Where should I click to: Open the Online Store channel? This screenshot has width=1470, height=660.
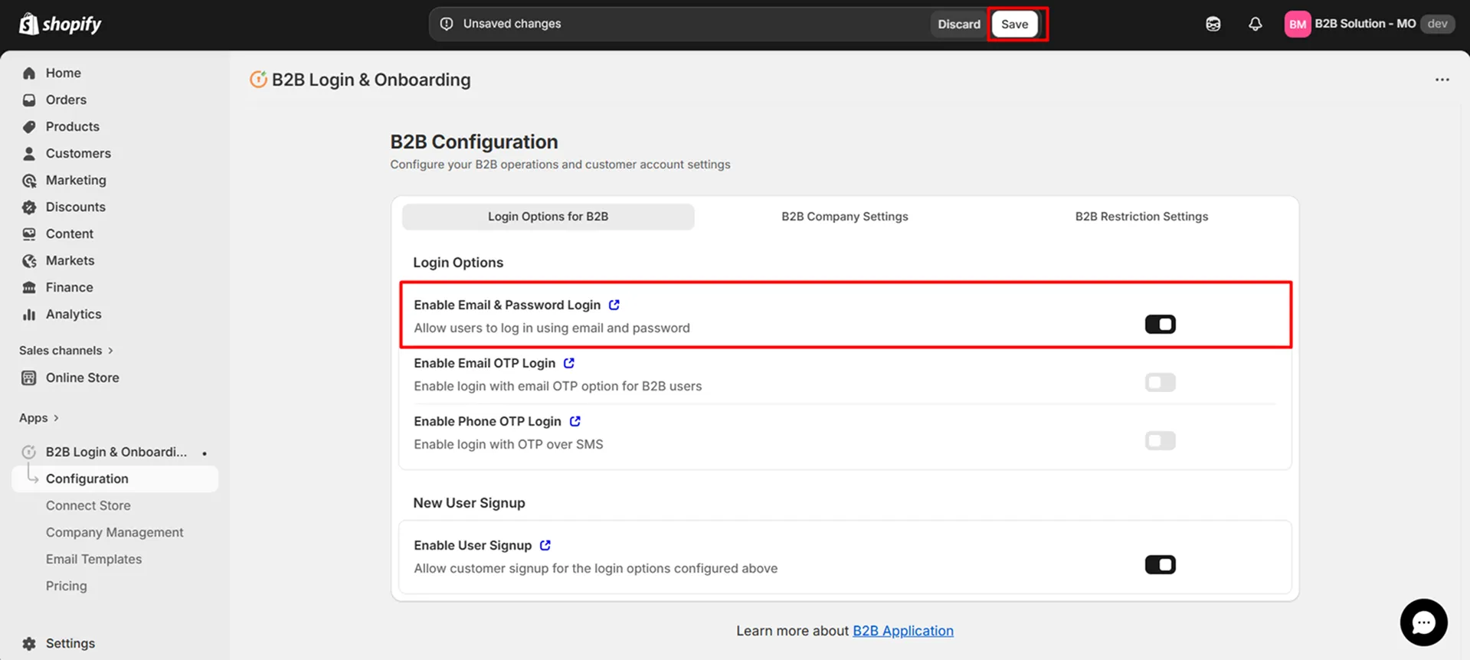[82, 377]
